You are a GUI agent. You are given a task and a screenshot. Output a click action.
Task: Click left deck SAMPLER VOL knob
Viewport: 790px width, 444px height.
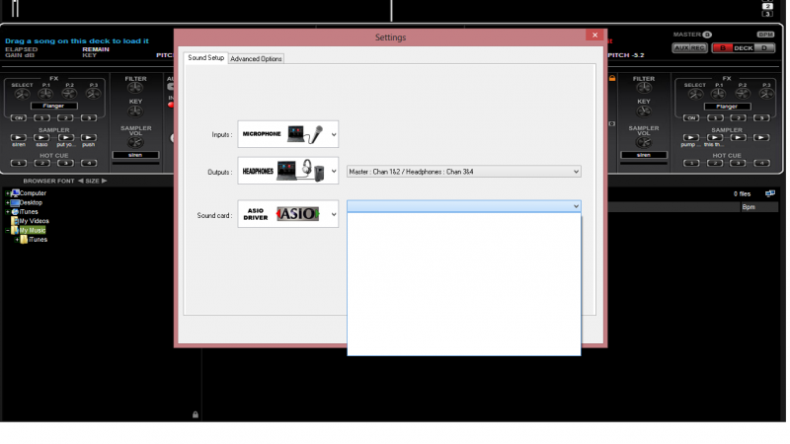pyautogui.click(x=135, y=142)
